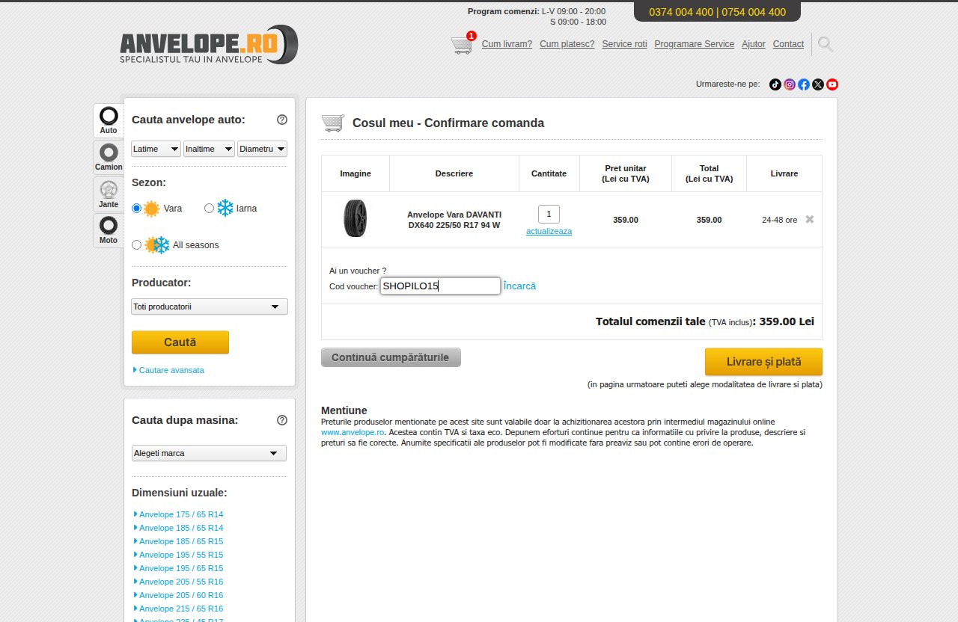Click the yellow Caută button
The height and width of the screenshot is (622, 958).
click(x=180, y=342)
